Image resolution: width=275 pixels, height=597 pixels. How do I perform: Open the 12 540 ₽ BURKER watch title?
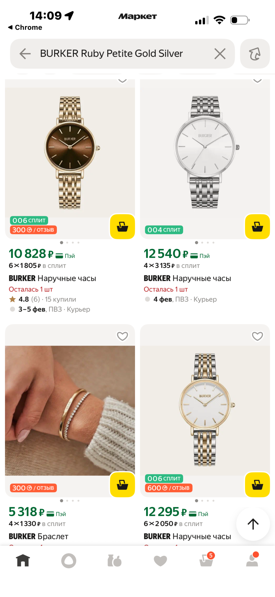(187, 278)
